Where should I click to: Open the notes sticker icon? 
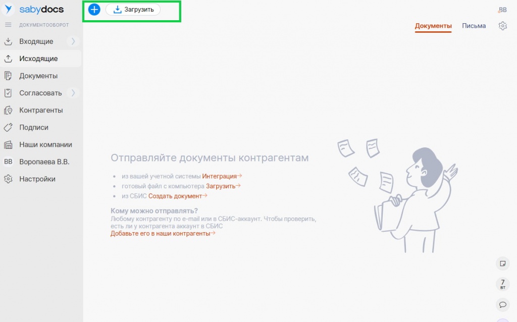pyautogui.click(x=502, y=263)
